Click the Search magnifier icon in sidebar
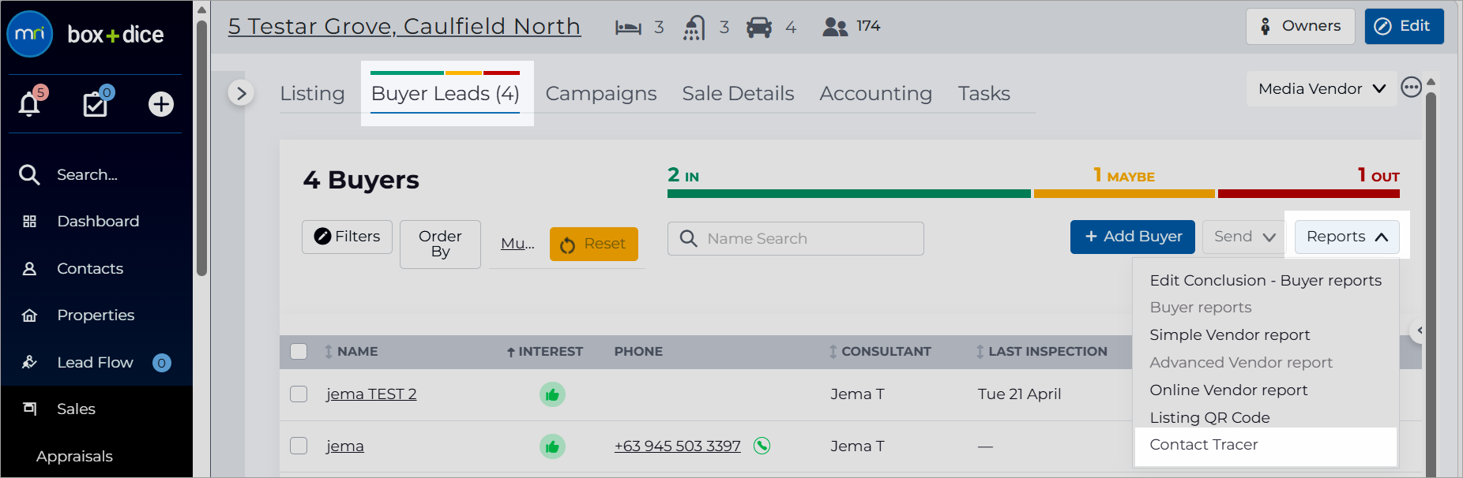Viewport: 1463px width, 478px height. pyautogui.click(x=29, y=174)
